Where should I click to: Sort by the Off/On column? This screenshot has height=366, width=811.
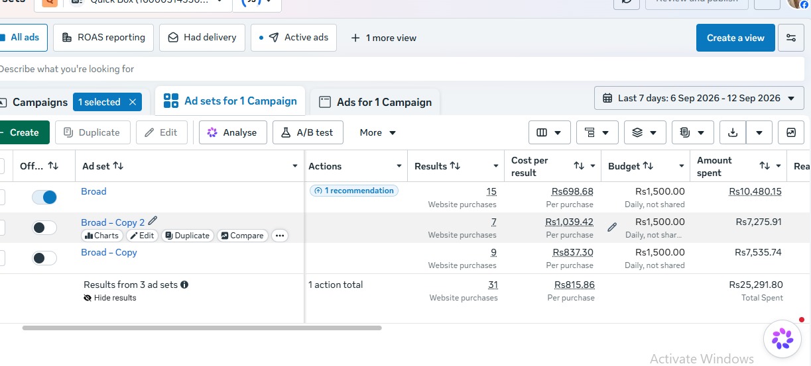53,166
